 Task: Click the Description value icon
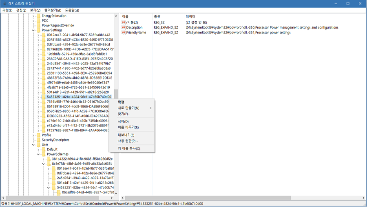pos(124,27)
